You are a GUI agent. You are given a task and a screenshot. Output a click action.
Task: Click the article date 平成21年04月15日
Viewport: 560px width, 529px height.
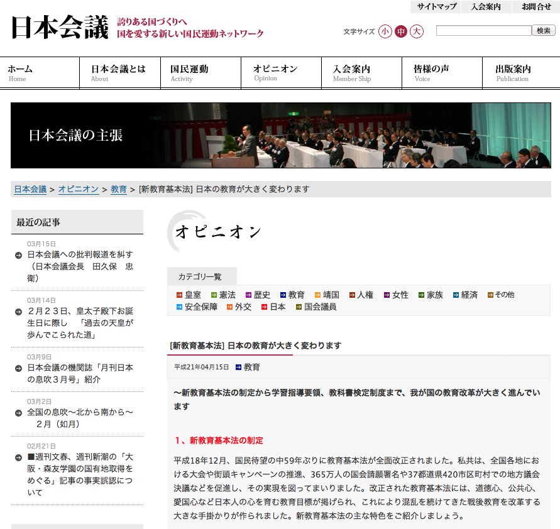point(201,368)
